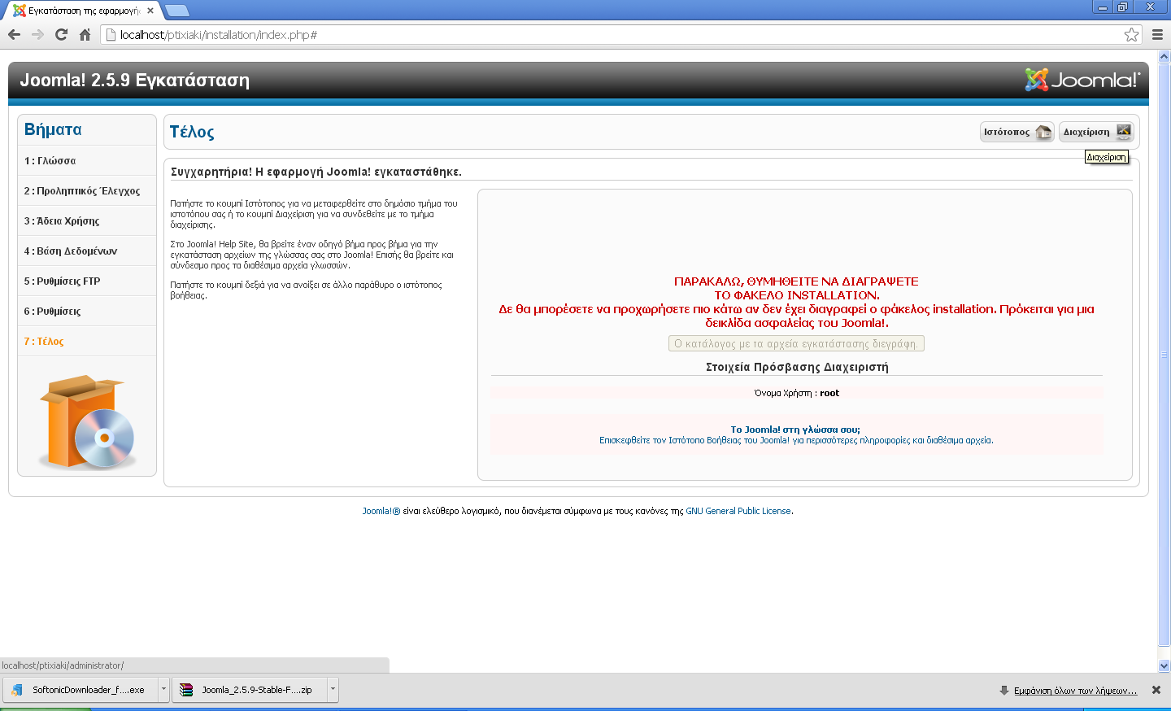Open Joomla_2.5.9-Stable zip download item
Image resolution: width=1171 pixels, height=711 pixels.
coord(250,690)
